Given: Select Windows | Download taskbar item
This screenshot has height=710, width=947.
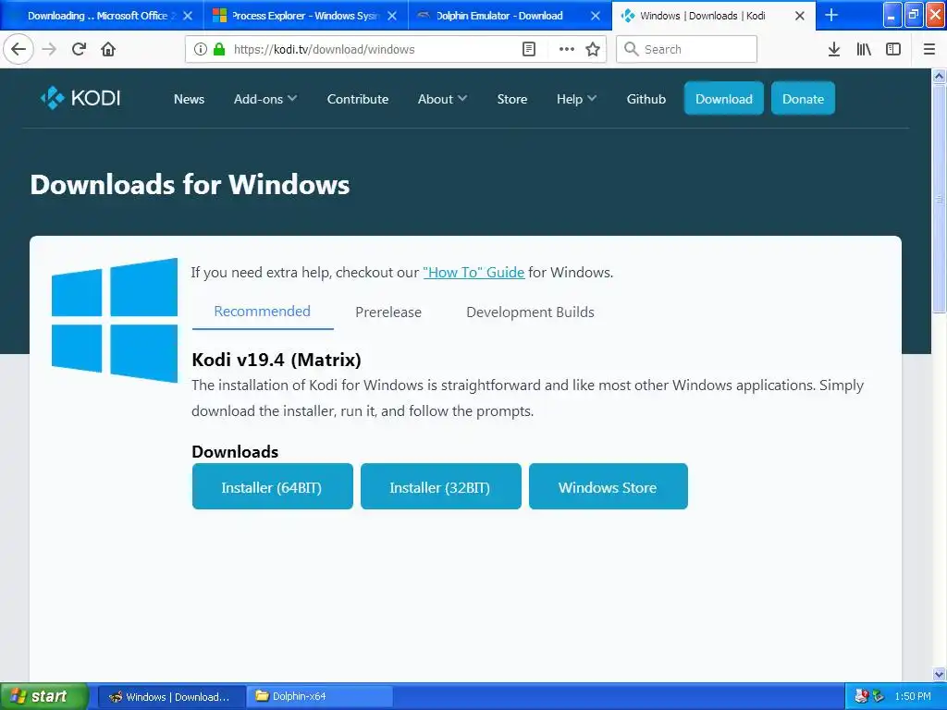Looking at the screenshot, I should (x=171, y=696).
